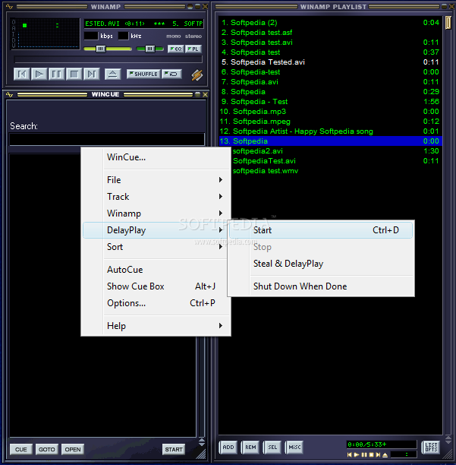Viewport: 456px width, 465px height.
Task: Select playlist entry 11. Softpedia.mpeg
Action: point(331,122)
